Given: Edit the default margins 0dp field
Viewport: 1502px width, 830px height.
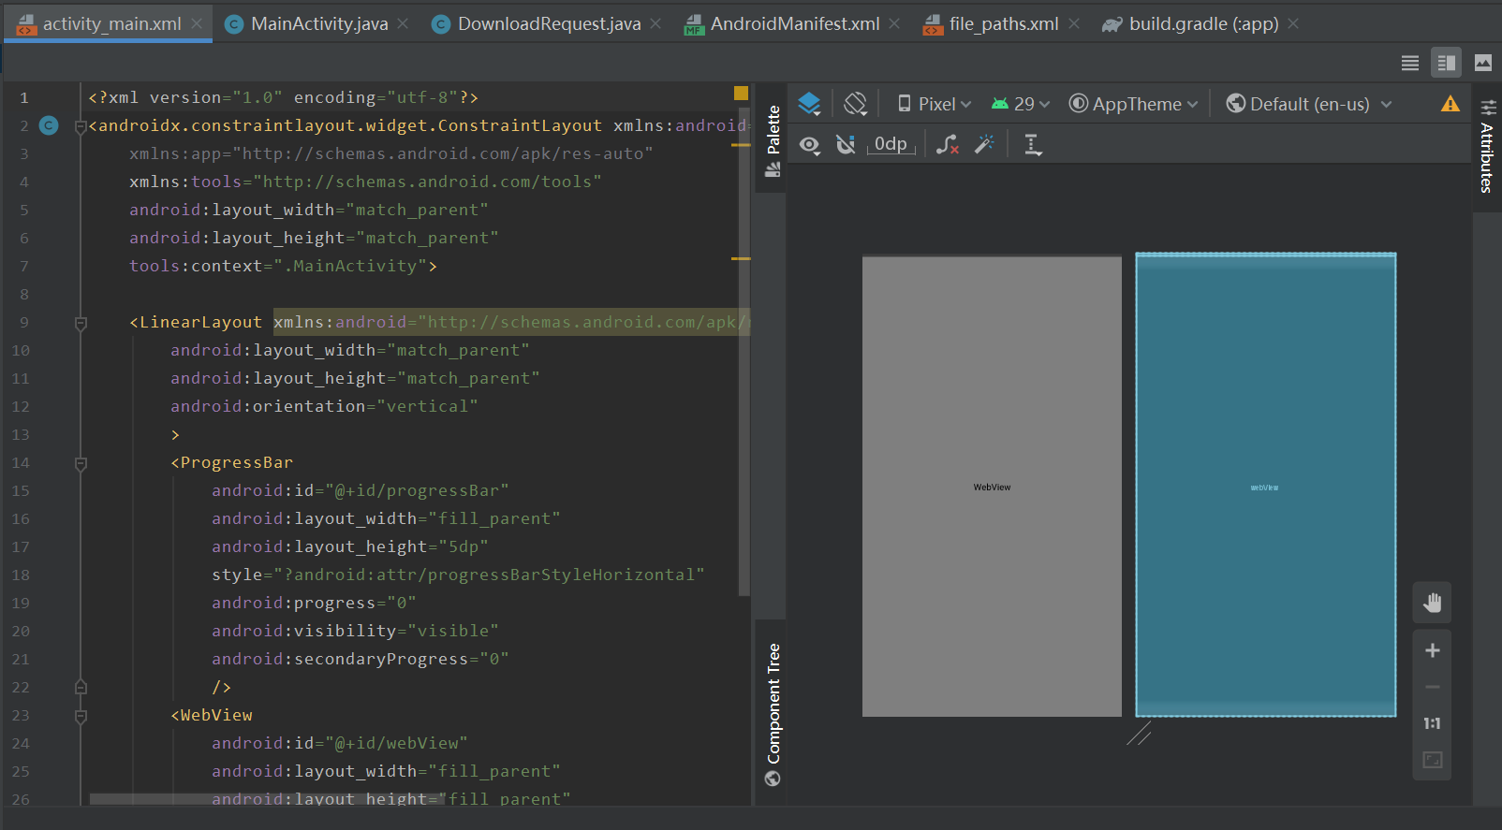Looking at the screenshot, I should coord(891,144).
